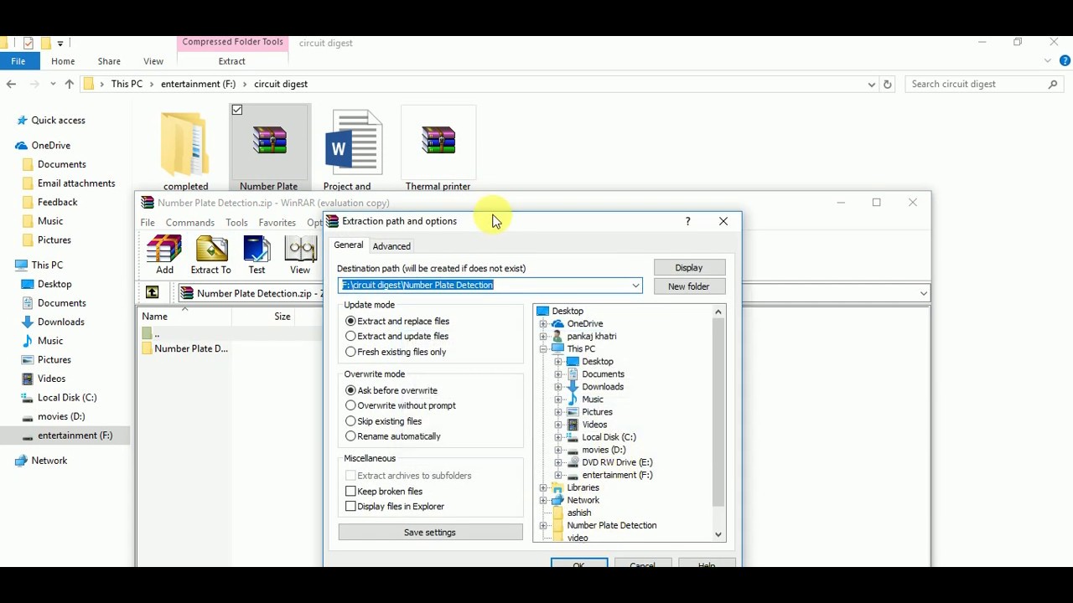Open the destination path dropdown
Screen dimensions: 1073x603
click(635, 286)
